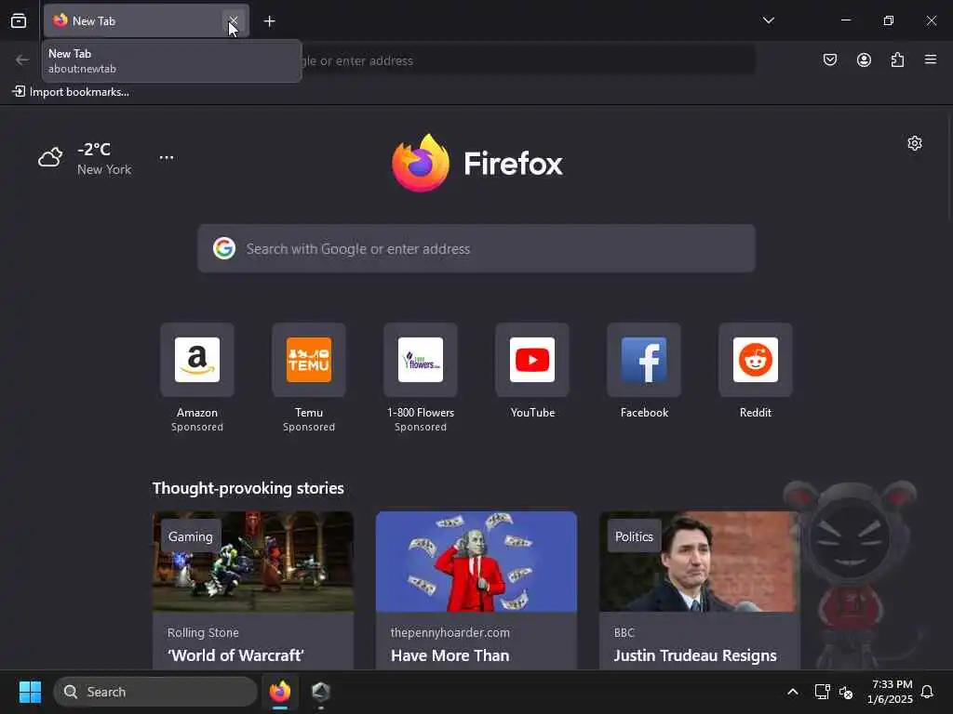
Task: Open Rolling Stone World of Warcraft story image
Action: click(253, 562)
